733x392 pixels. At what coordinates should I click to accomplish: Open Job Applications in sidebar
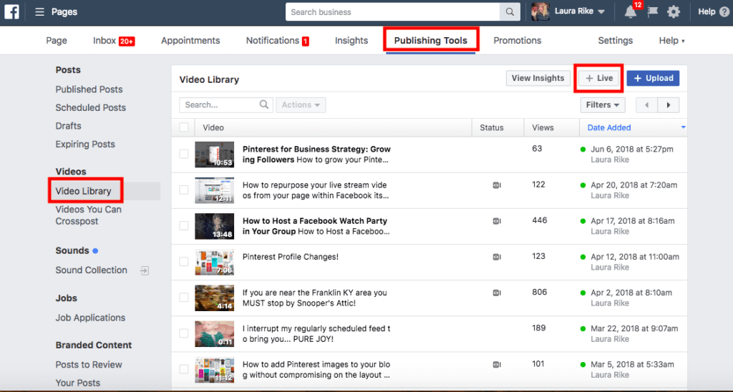[x=90, y=318]
